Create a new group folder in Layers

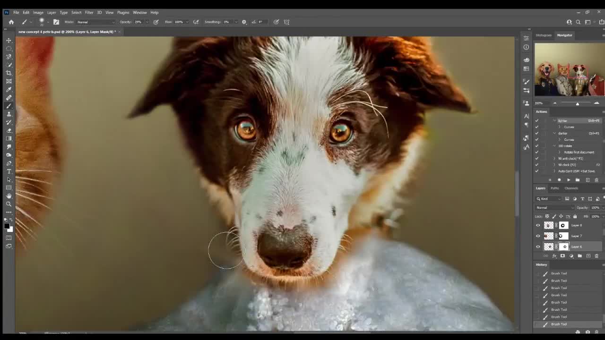(579, 256)
